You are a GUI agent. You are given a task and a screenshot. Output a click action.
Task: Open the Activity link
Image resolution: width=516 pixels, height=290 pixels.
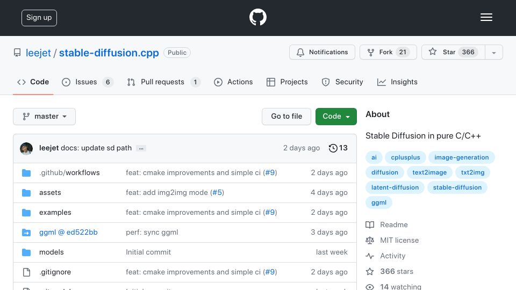tap(392, 256)
